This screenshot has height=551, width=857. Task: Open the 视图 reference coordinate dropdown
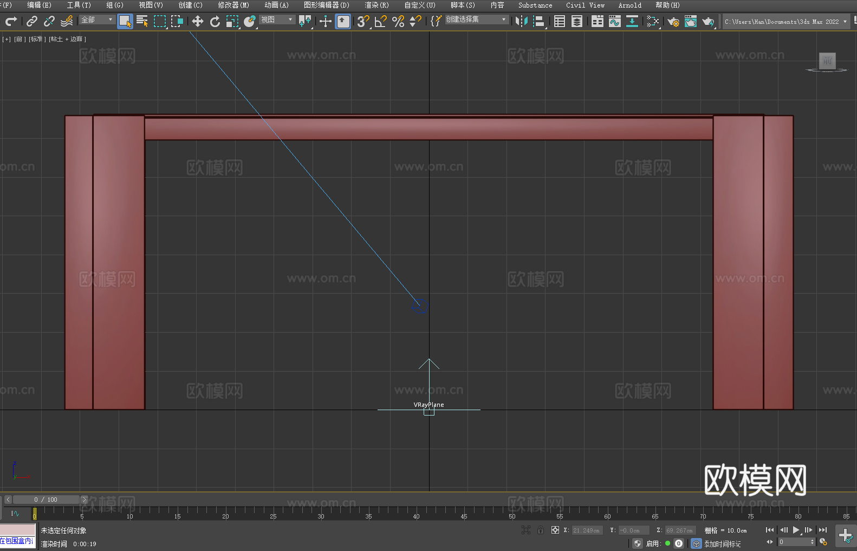tap(277, 20)
